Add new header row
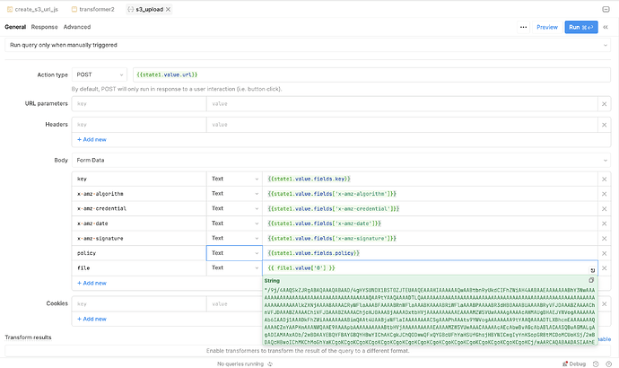 [x=92, y=139]
